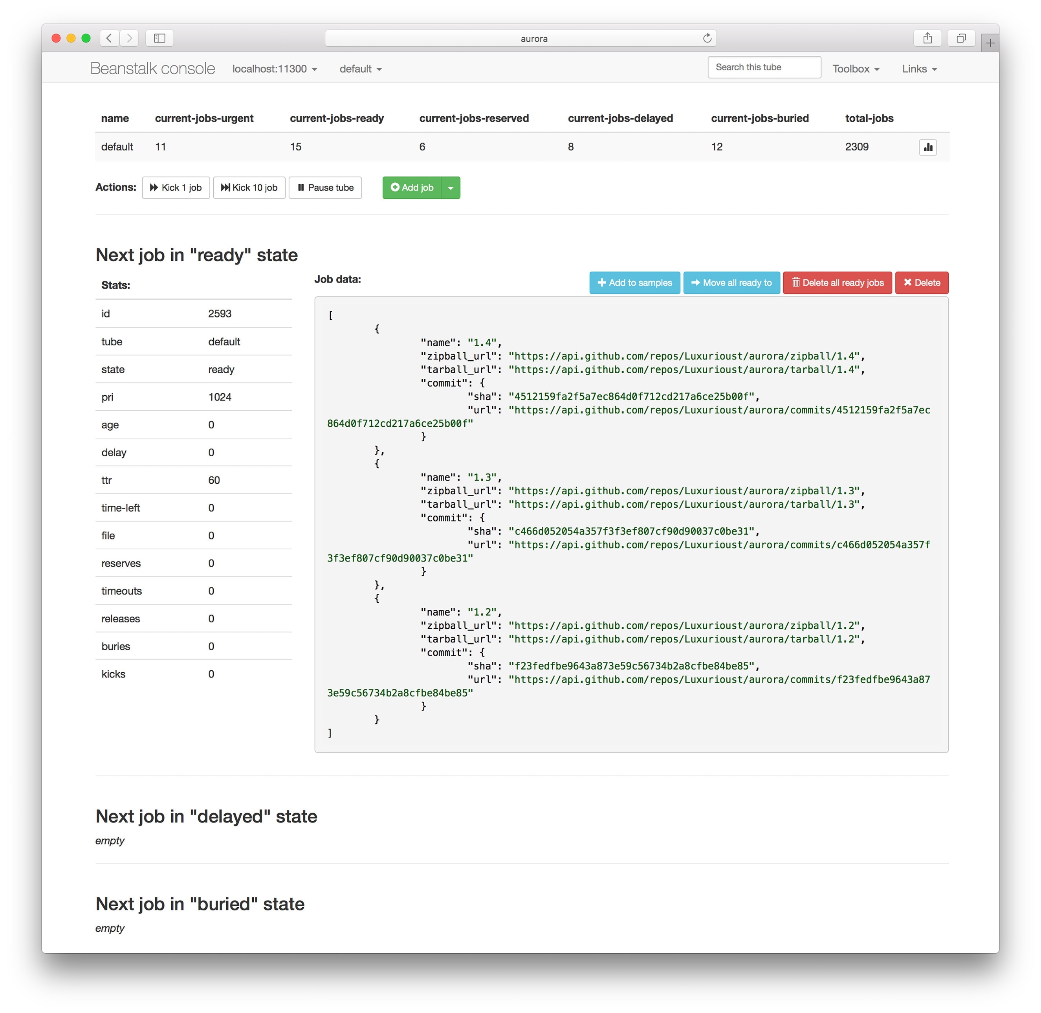Open the Toolbox menu
The height and width of the screenshot is (1013, 1041).
pos(855,69)
